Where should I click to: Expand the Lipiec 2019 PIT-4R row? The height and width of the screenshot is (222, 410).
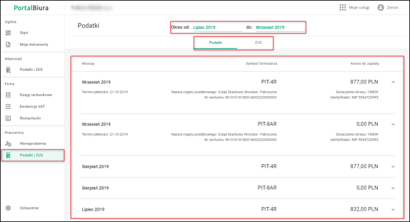[x=393, y=209]
